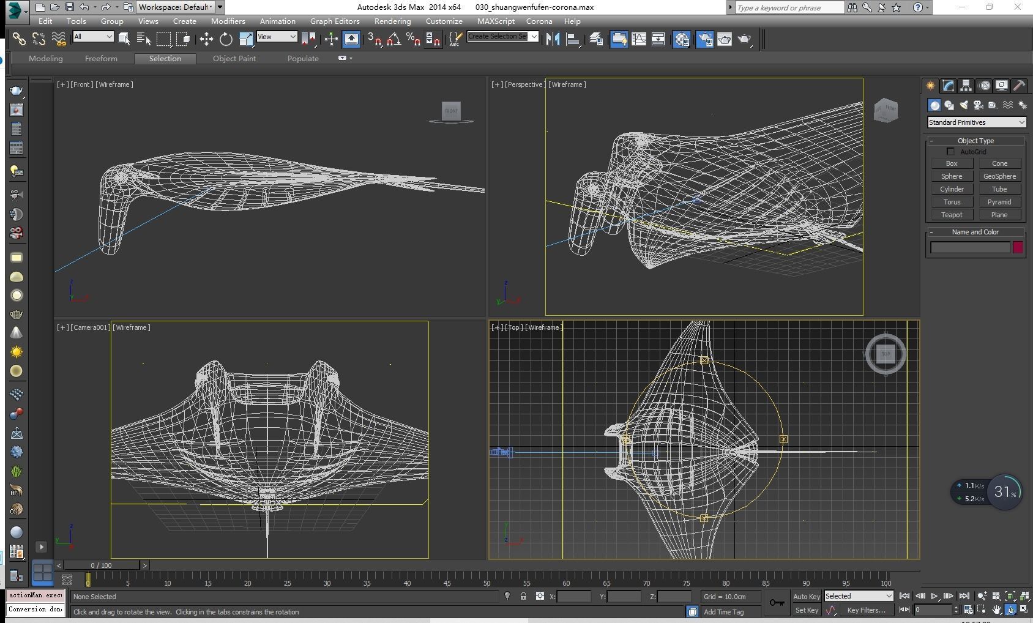Click the GeoSphere button
The width and height of the screenshot is (1033, 623).
click(x=999, y=176)
